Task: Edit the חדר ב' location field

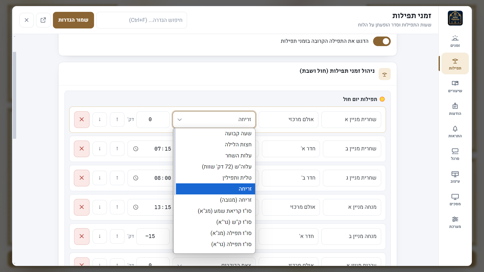Action: click(x=291, y=178)
